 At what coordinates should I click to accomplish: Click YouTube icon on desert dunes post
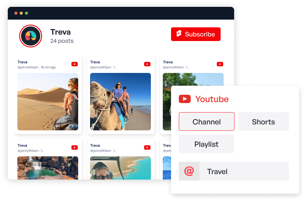(74, 64)
